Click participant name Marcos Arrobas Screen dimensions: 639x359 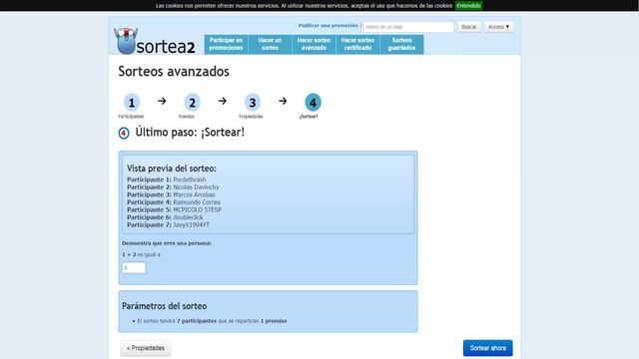(x=194, y=194)
